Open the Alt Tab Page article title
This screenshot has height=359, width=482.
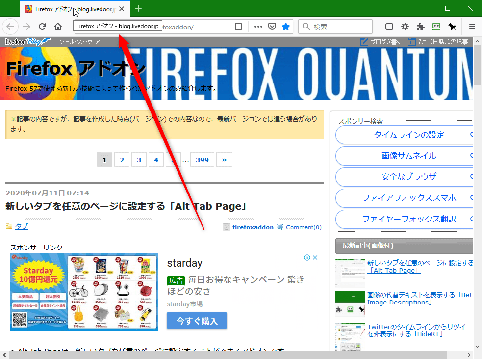click(126, 206)
